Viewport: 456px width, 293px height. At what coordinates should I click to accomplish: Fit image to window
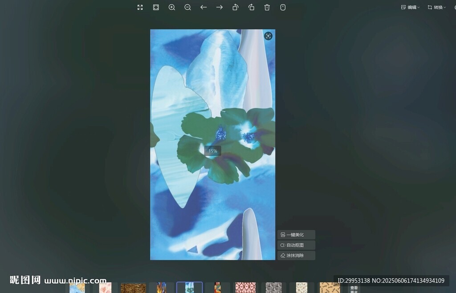point(156,7)
